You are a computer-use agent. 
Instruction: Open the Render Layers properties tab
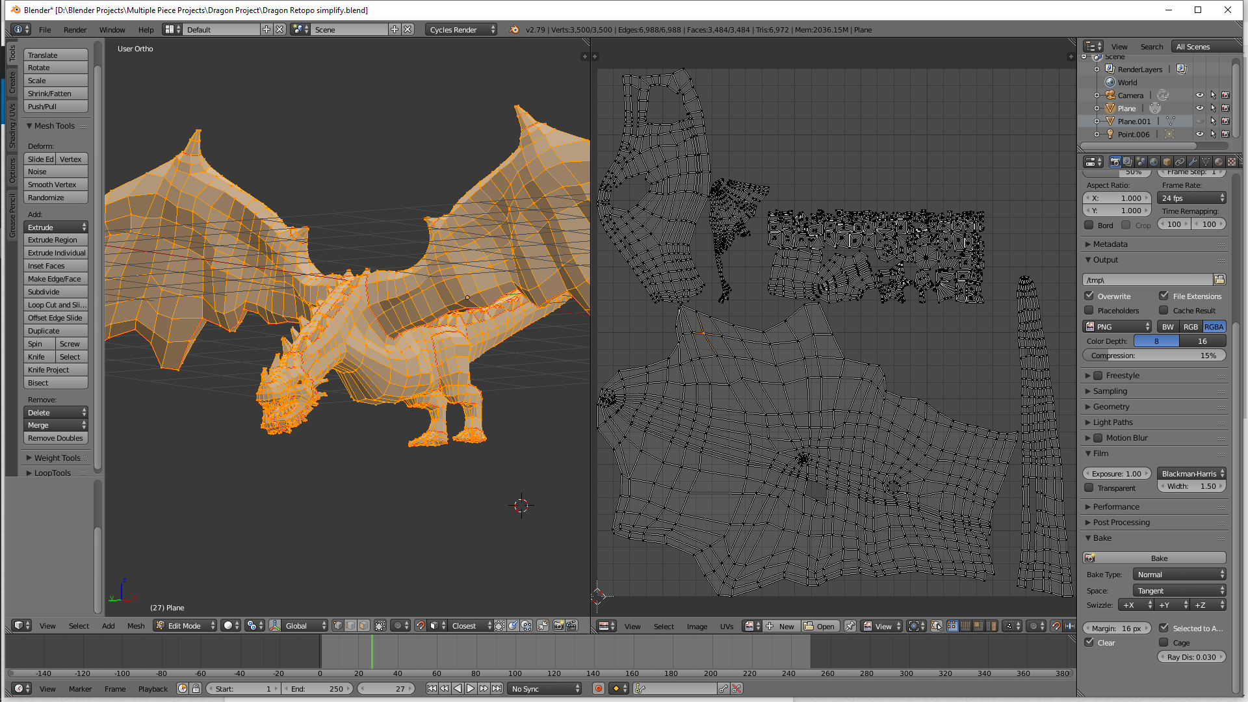[x=1128, y=162]
